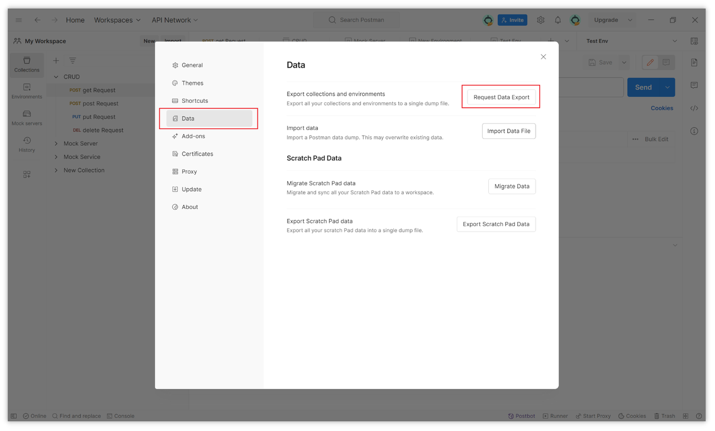Open the Send options dropdown arrow

[x=668, y=88]
